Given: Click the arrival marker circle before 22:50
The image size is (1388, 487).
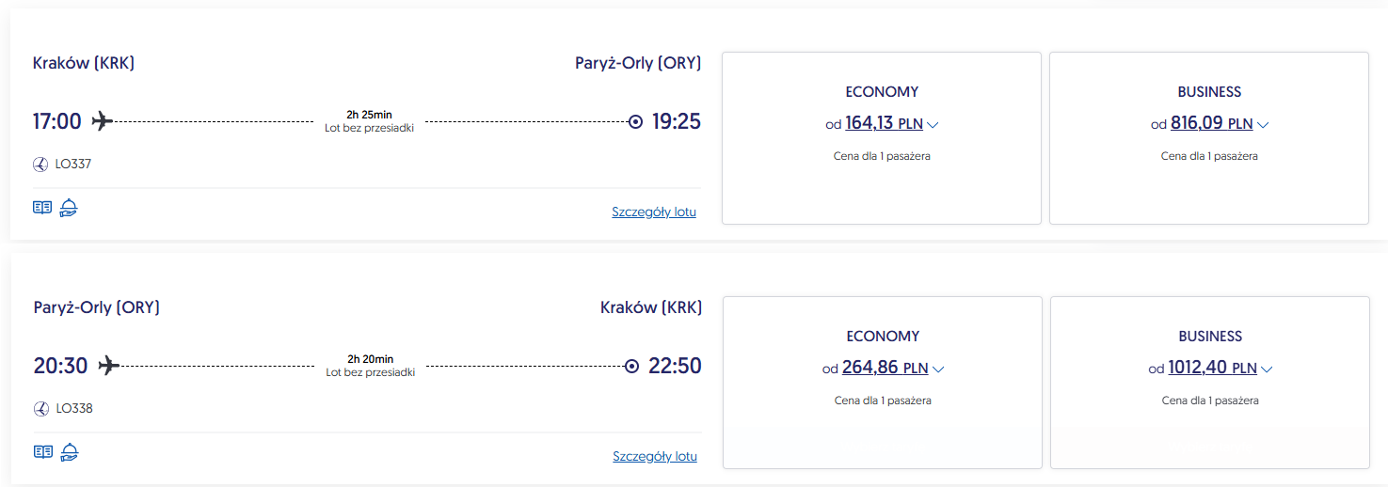Looking at the screenshot, I should [632, 366].
